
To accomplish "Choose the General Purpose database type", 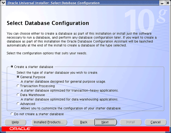I will click(x=18, y=77).
